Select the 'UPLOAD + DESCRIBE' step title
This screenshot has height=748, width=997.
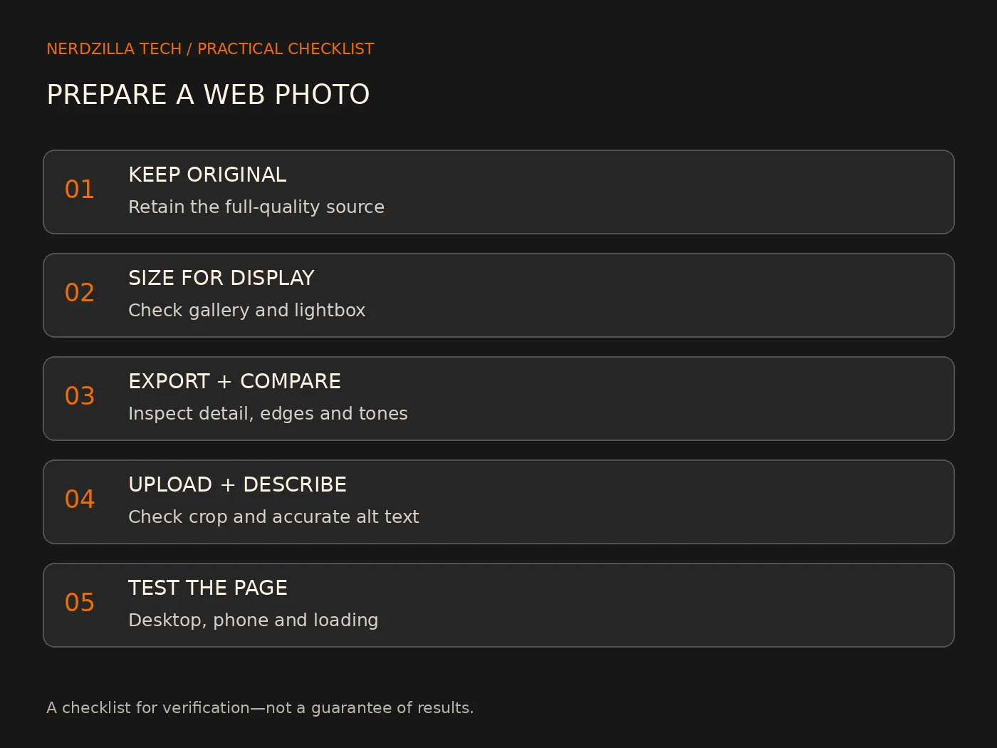(237, 484)
